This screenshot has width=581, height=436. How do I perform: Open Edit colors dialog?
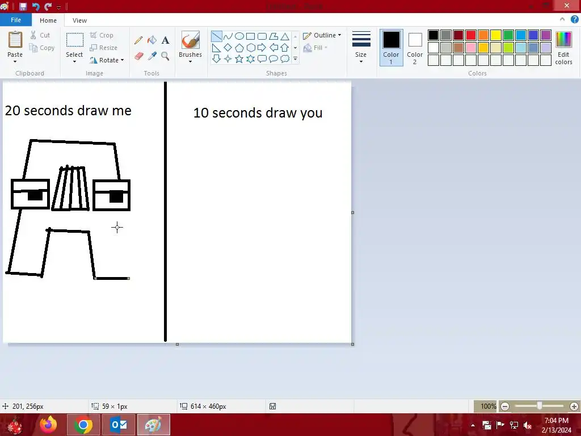[x=563, y=48]
